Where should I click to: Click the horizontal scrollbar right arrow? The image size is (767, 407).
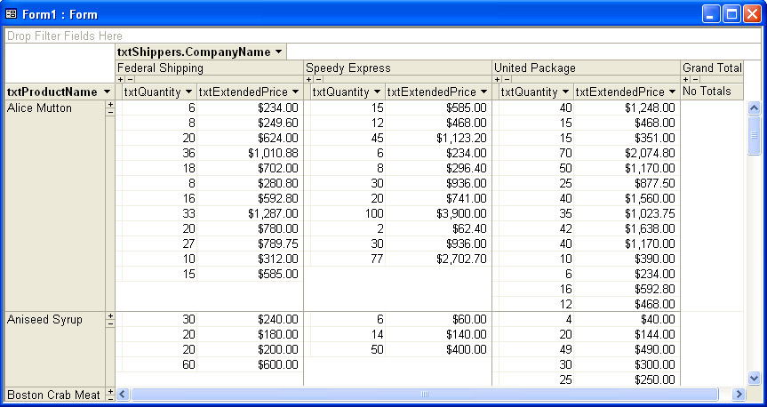point(738,394)
